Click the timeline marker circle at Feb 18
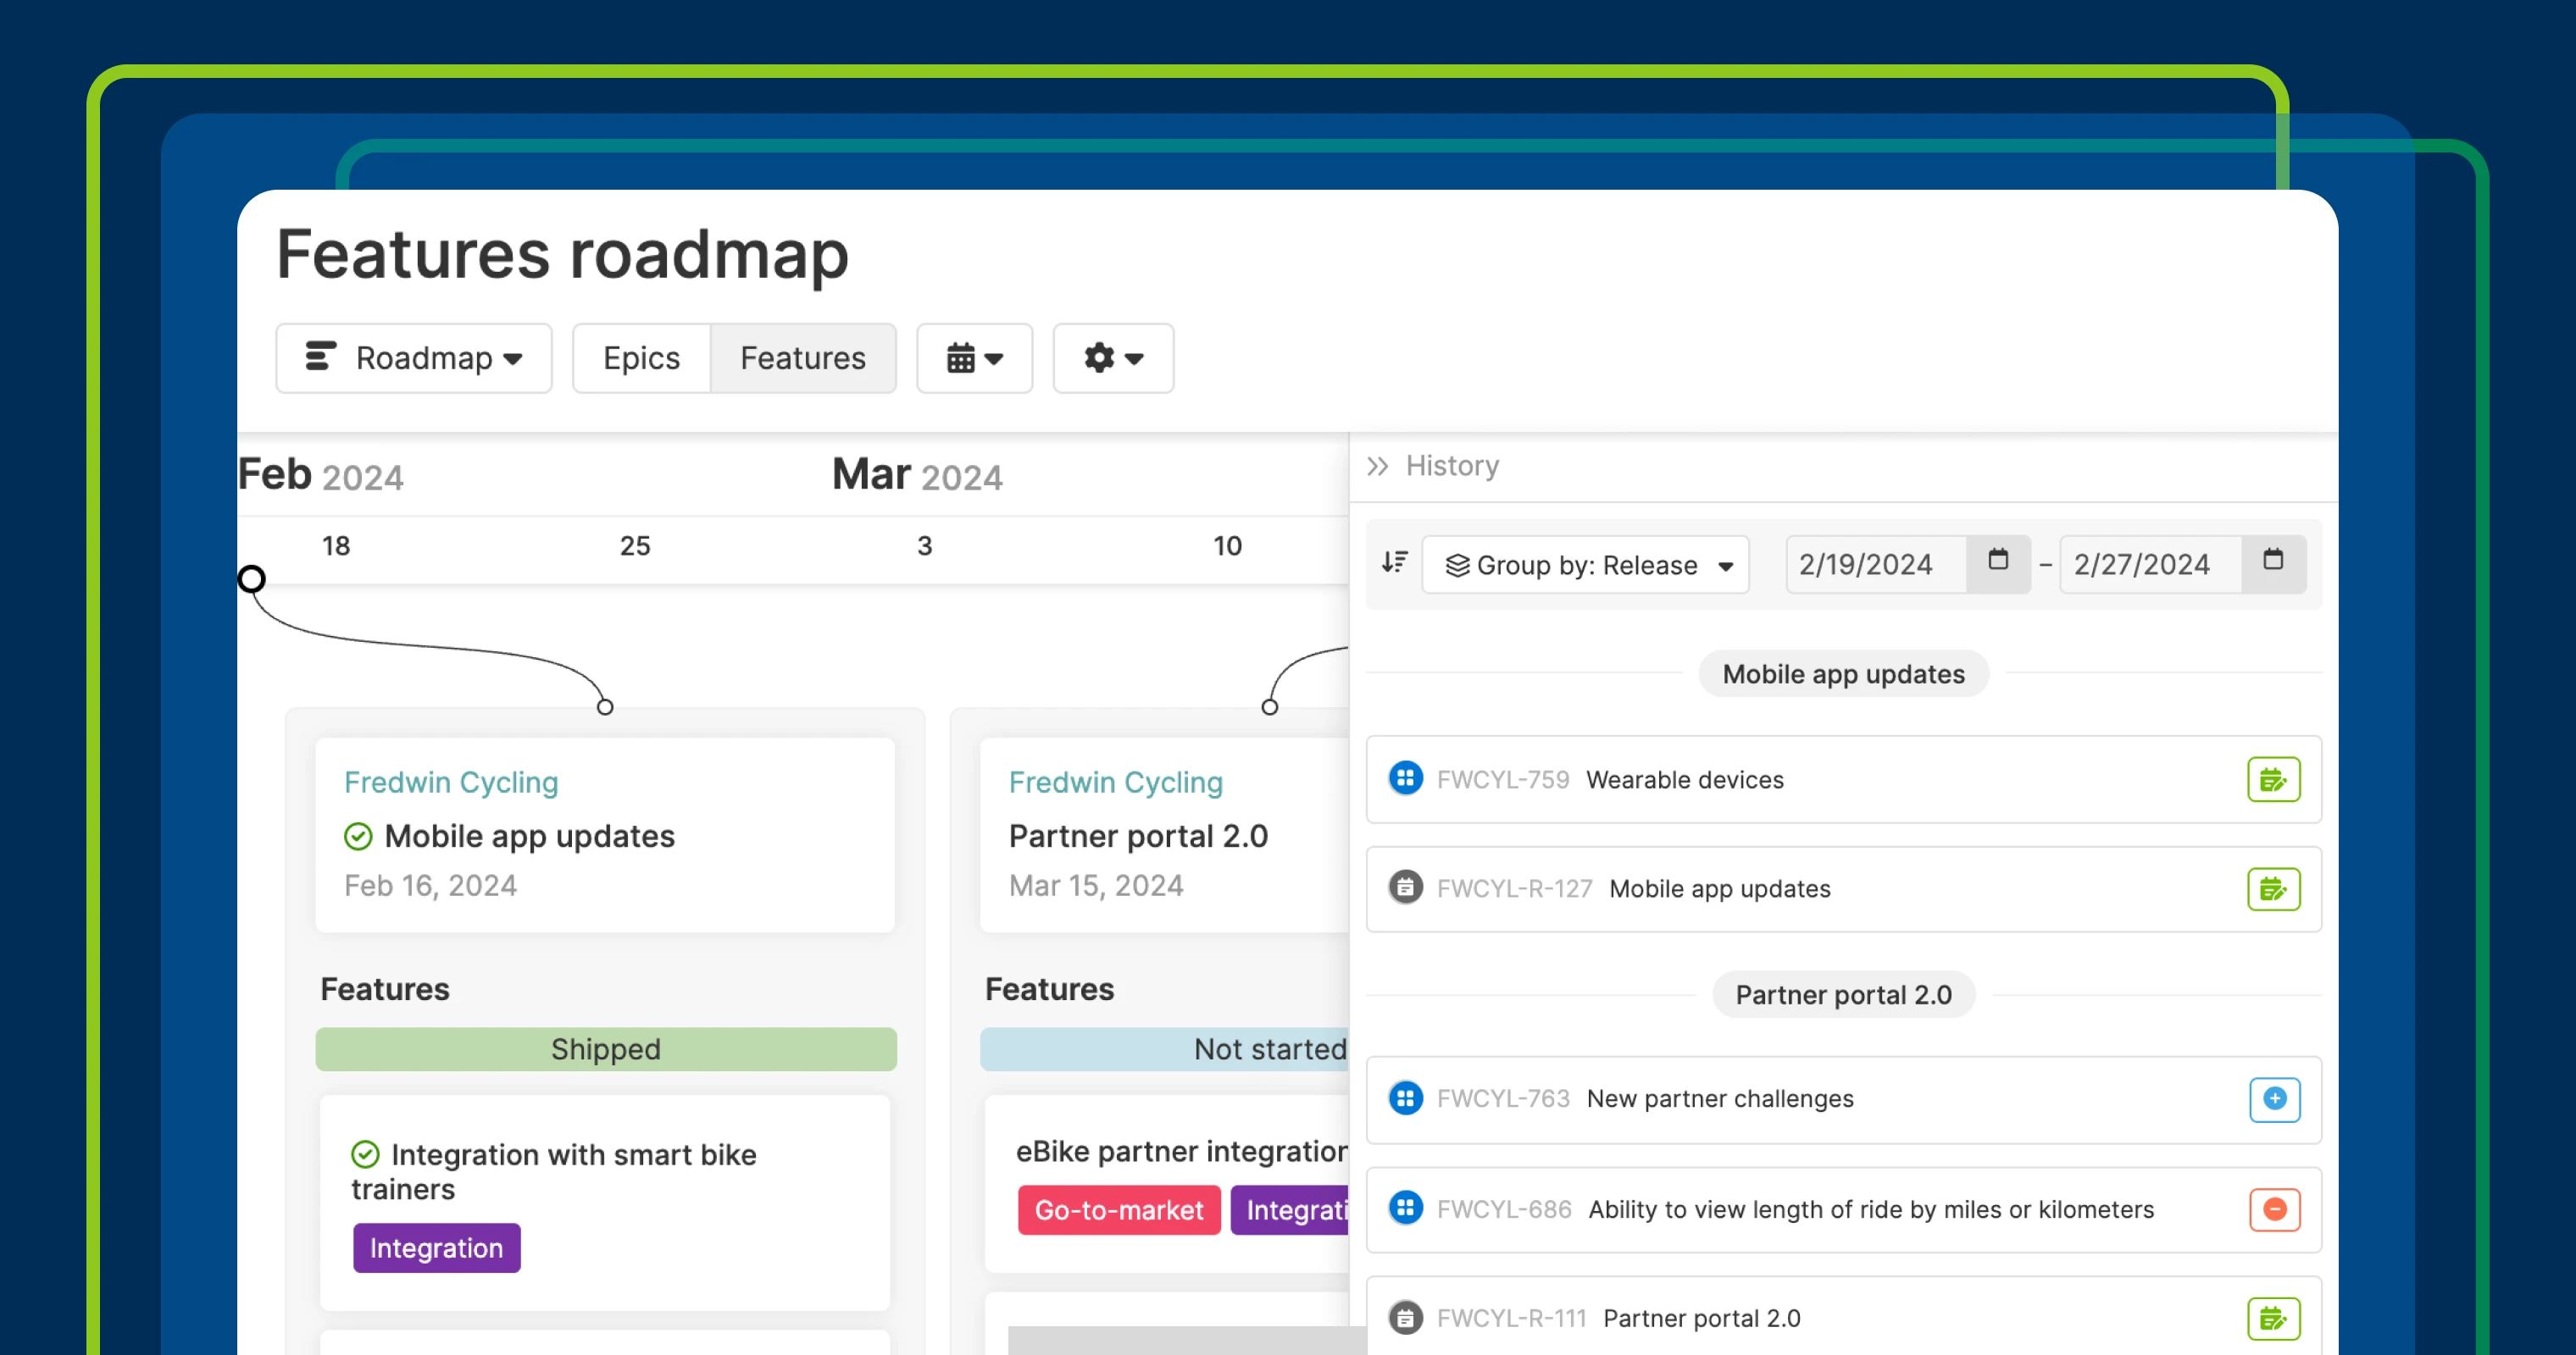Screen dimensions: 2576x1355 click(x=252, y=578)
